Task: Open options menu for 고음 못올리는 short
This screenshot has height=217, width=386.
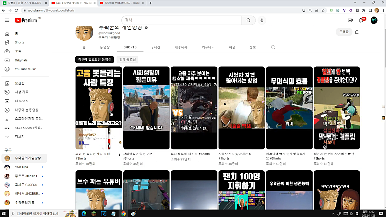Action: 120,154
